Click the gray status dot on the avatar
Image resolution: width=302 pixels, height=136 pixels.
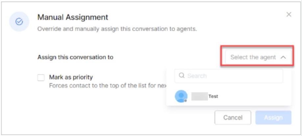(x=186, y=101)
